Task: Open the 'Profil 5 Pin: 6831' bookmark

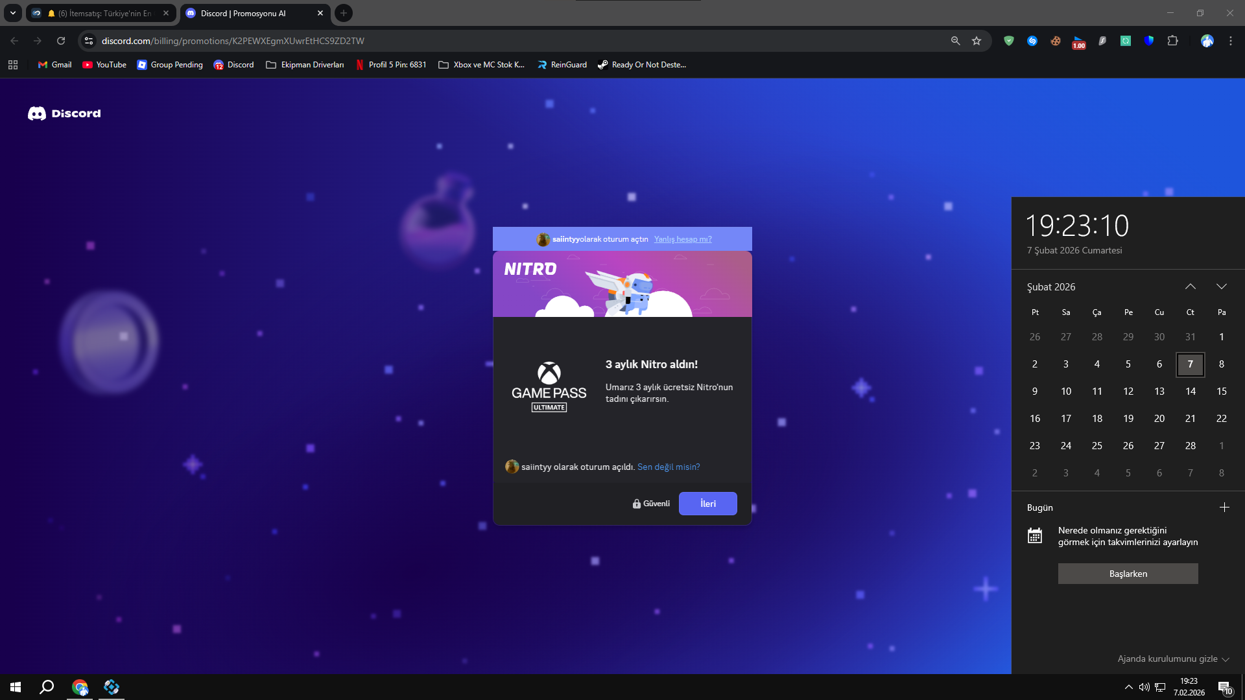Action: [391, 65]
